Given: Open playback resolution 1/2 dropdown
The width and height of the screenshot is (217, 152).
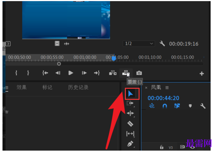Looking at the screenshot, I should (139, 44).
